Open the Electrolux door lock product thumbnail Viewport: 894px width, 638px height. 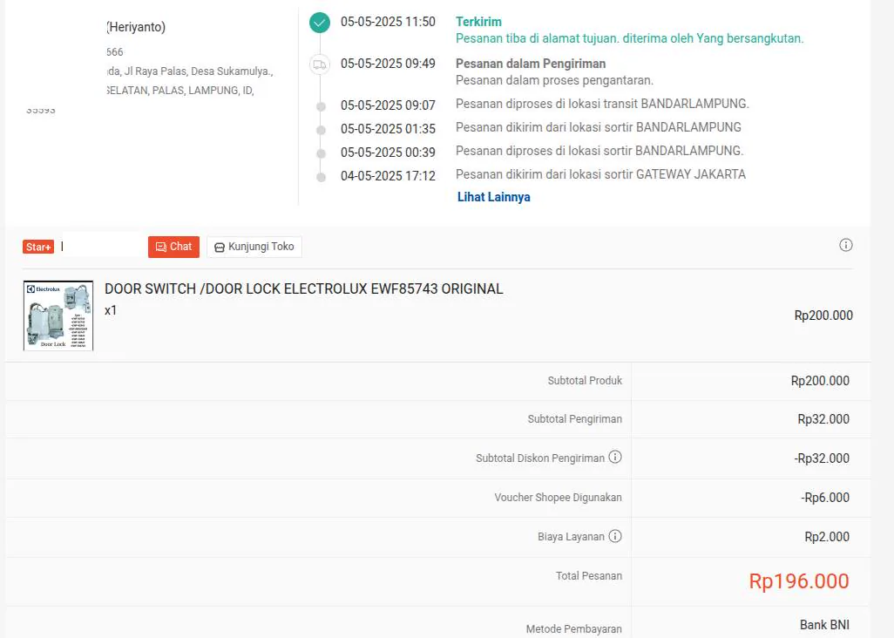pyautogui.click(x=58, y=316)
